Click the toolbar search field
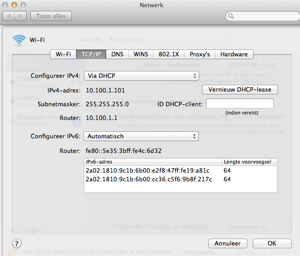300x256 pixels. point(263,17)
